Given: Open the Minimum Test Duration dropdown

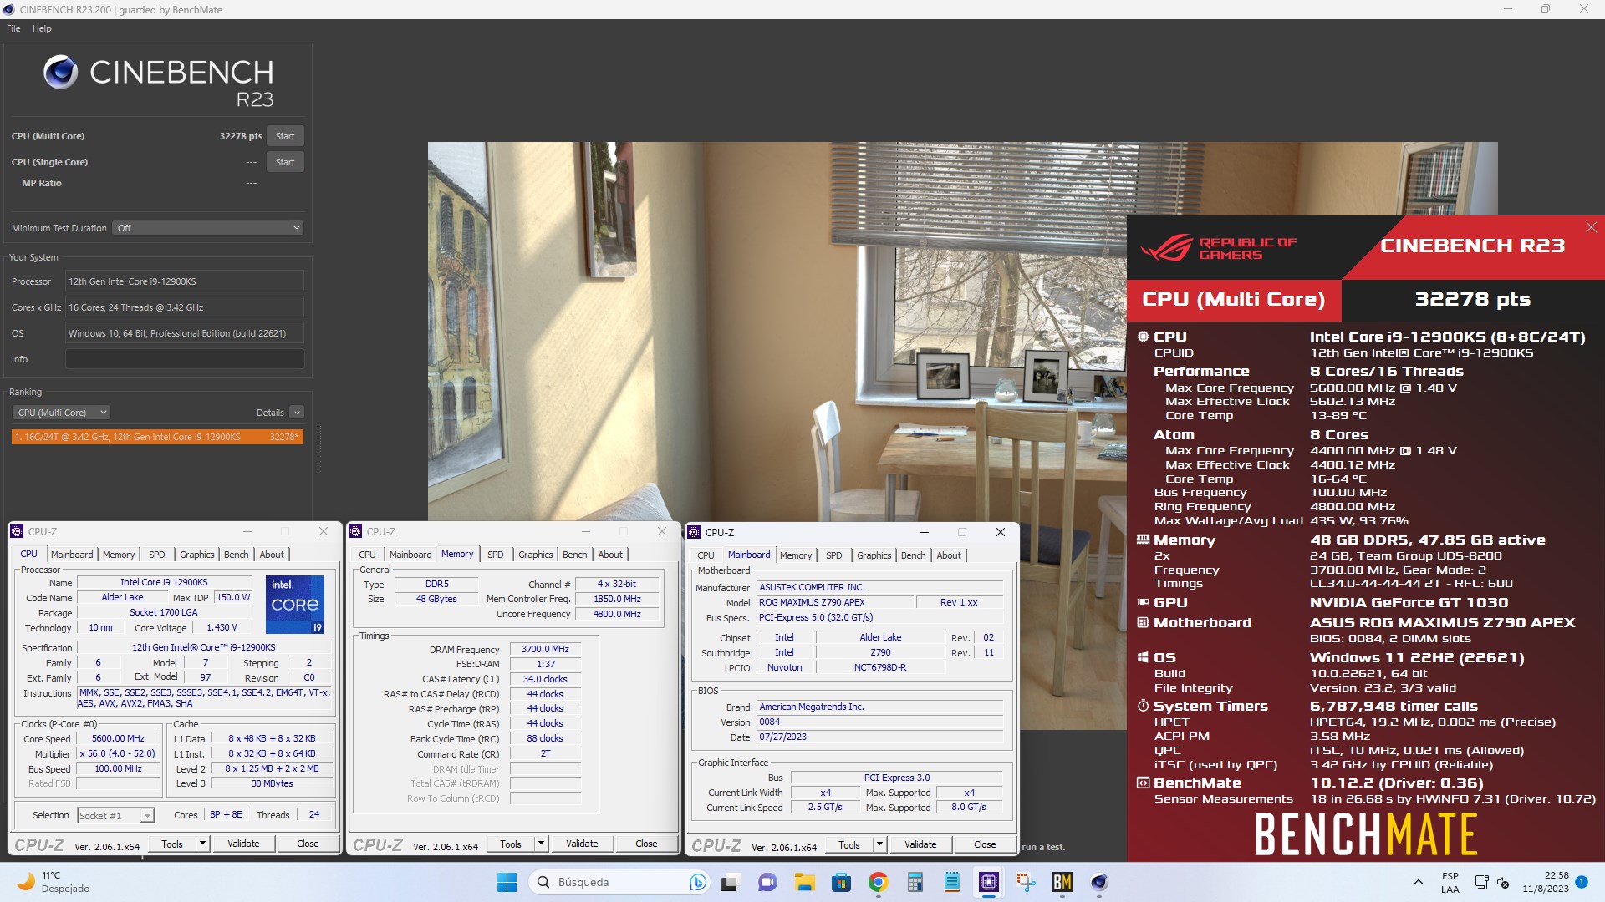Looking at the screenshot, I should click(x=207, y=228).
